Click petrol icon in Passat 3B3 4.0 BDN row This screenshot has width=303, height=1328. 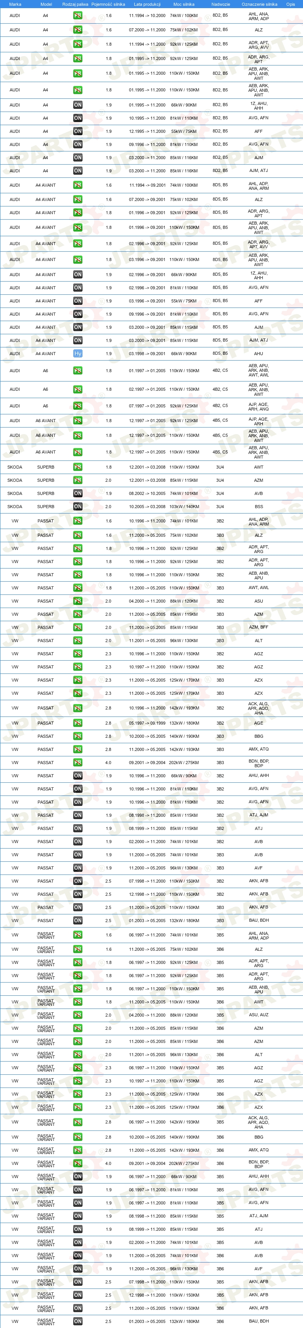tap(77, 763)
